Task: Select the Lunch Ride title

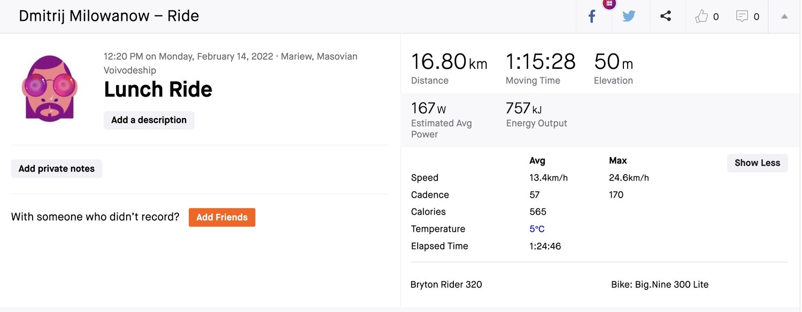Action: point(158,89)
